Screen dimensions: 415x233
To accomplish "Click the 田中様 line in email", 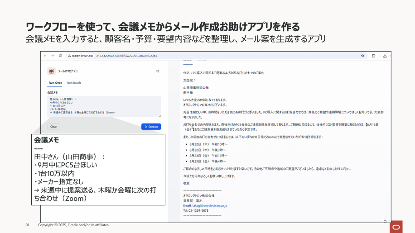I will 188,93.
